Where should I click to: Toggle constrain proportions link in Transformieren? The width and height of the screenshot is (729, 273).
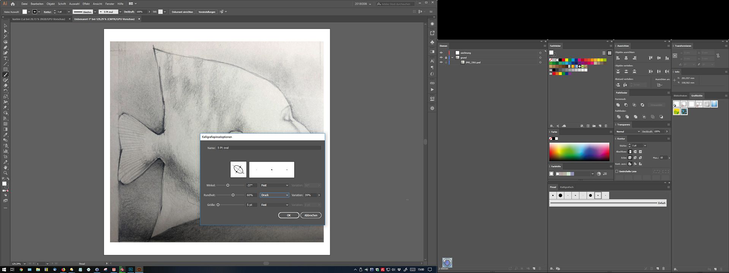coord(718,55)
